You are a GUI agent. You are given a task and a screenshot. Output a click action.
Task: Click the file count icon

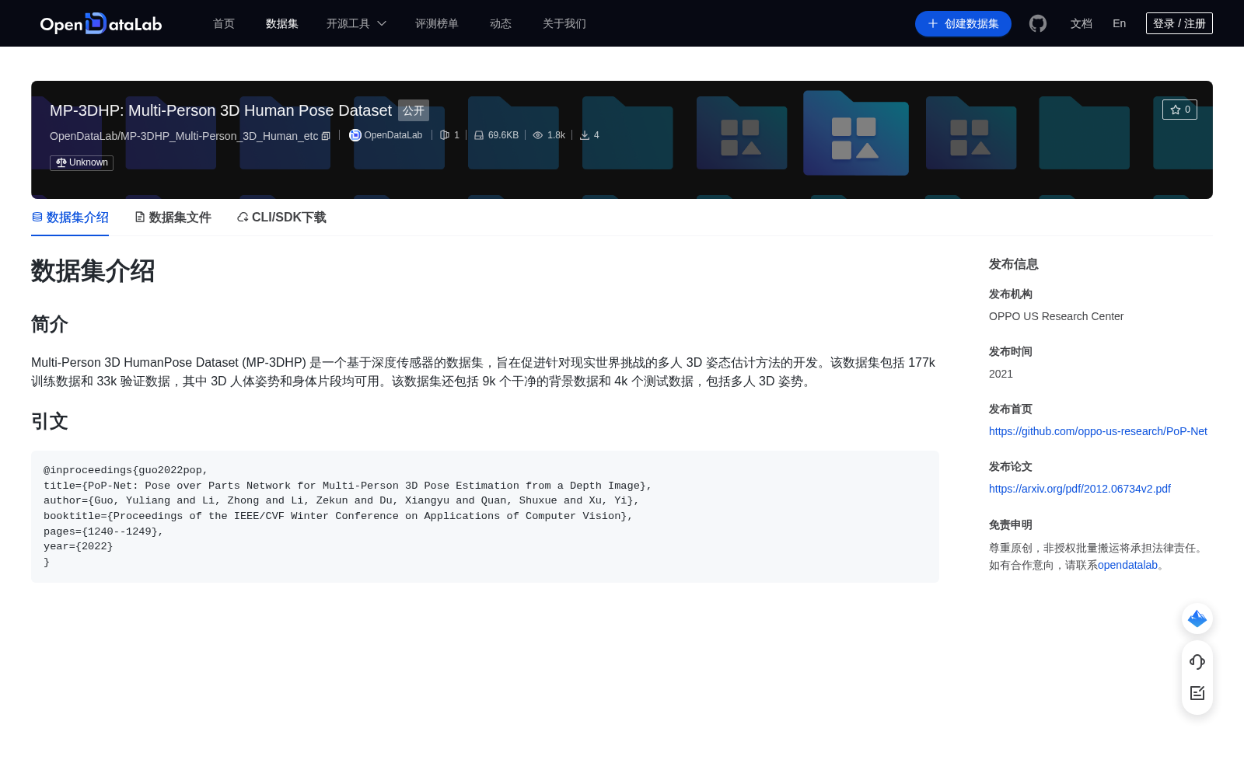tap(445, 135)
